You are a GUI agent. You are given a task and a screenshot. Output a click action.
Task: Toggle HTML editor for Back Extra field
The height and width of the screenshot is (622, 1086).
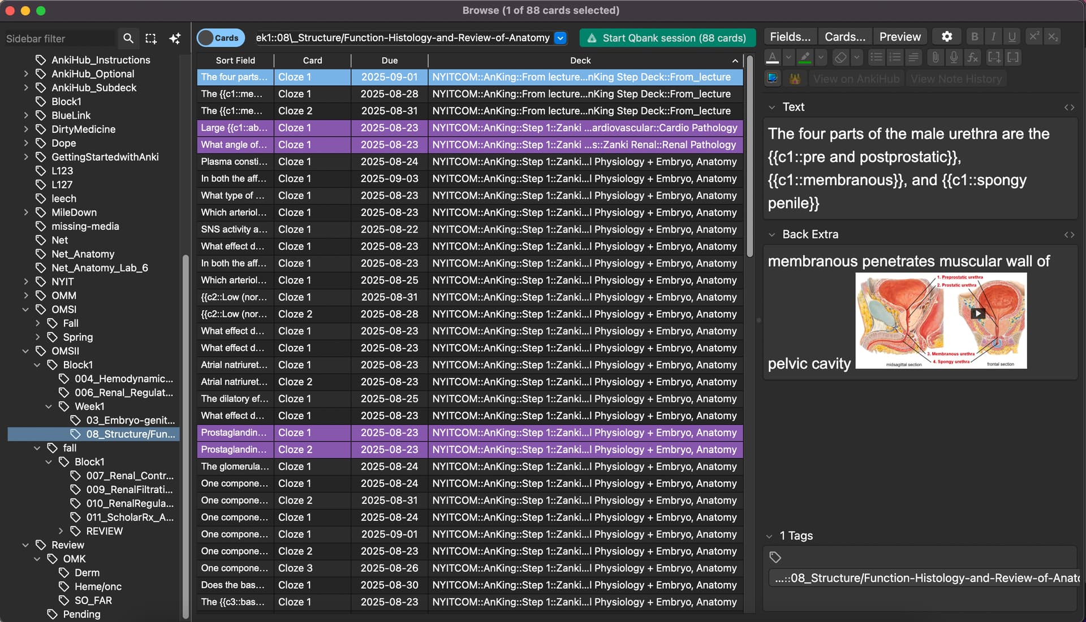click(x=1069, y=234)
